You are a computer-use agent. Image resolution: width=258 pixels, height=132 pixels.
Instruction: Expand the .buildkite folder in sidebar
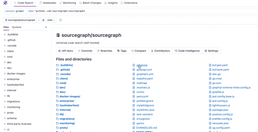pyautogui.click(x=5, y=34)
